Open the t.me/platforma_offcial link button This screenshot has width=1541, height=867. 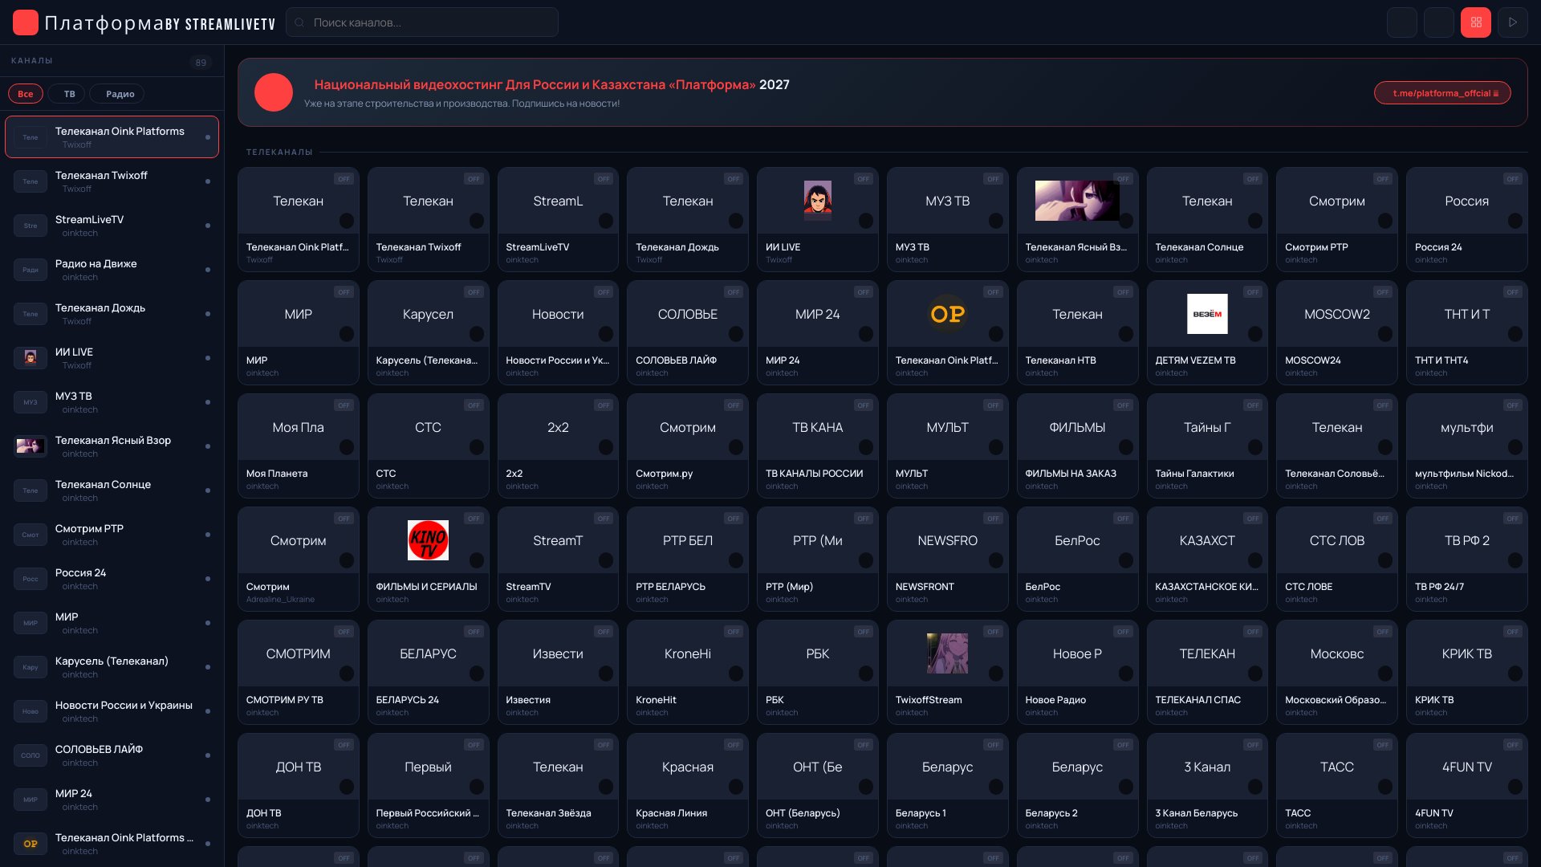point(1441,93)
